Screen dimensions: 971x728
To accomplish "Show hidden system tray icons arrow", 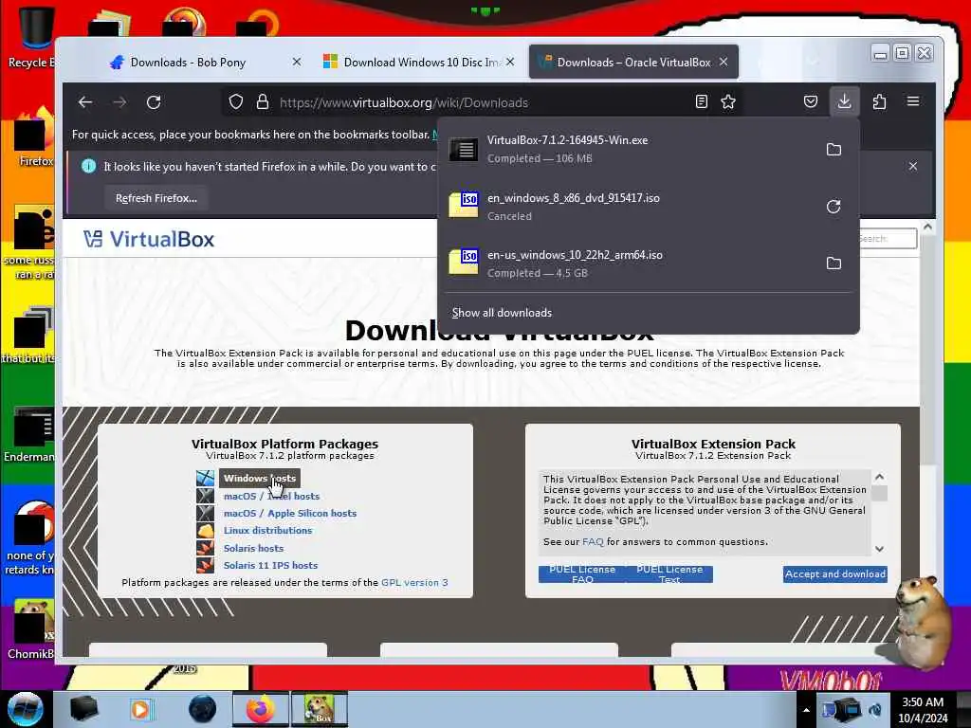I will (x=806, y=710).
